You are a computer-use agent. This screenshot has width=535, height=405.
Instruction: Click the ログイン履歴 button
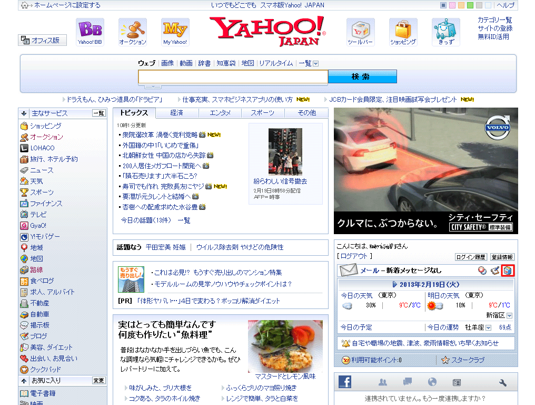point(471,257)
